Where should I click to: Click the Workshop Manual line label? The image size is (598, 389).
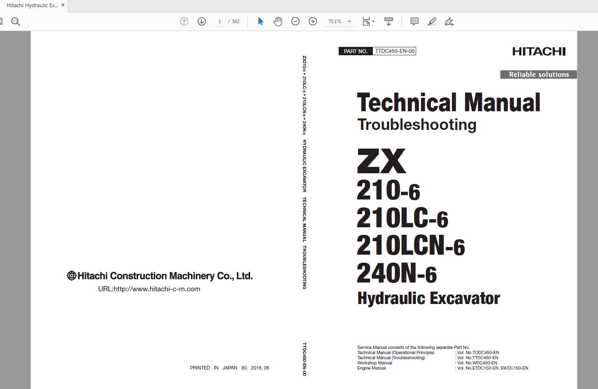tap(375, 363)
